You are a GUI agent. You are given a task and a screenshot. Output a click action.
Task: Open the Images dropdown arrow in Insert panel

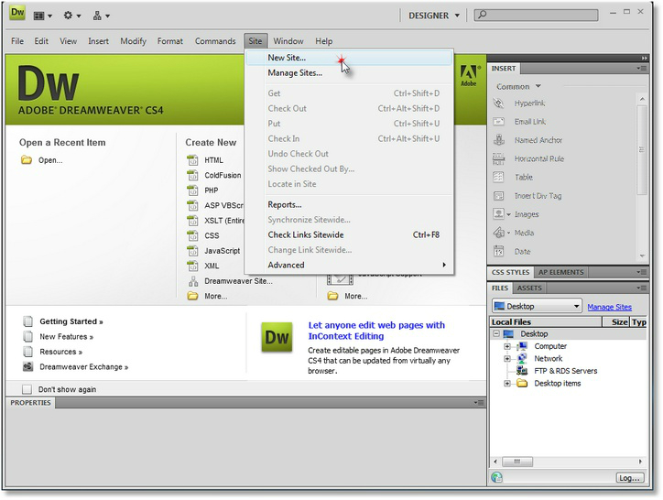coord(508,214)
